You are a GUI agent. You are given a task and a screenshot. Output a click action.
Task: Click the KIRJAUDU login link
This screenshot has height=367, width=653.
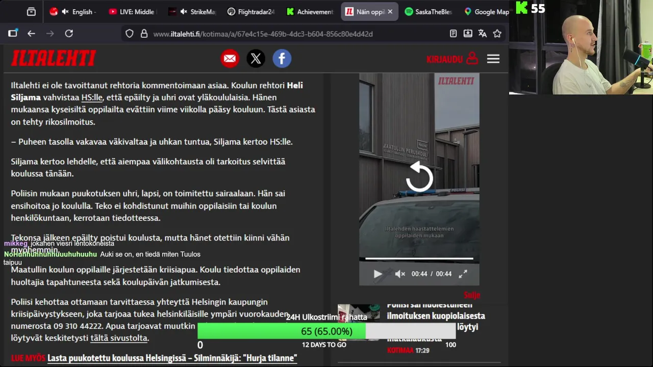[x=444, y=59]
